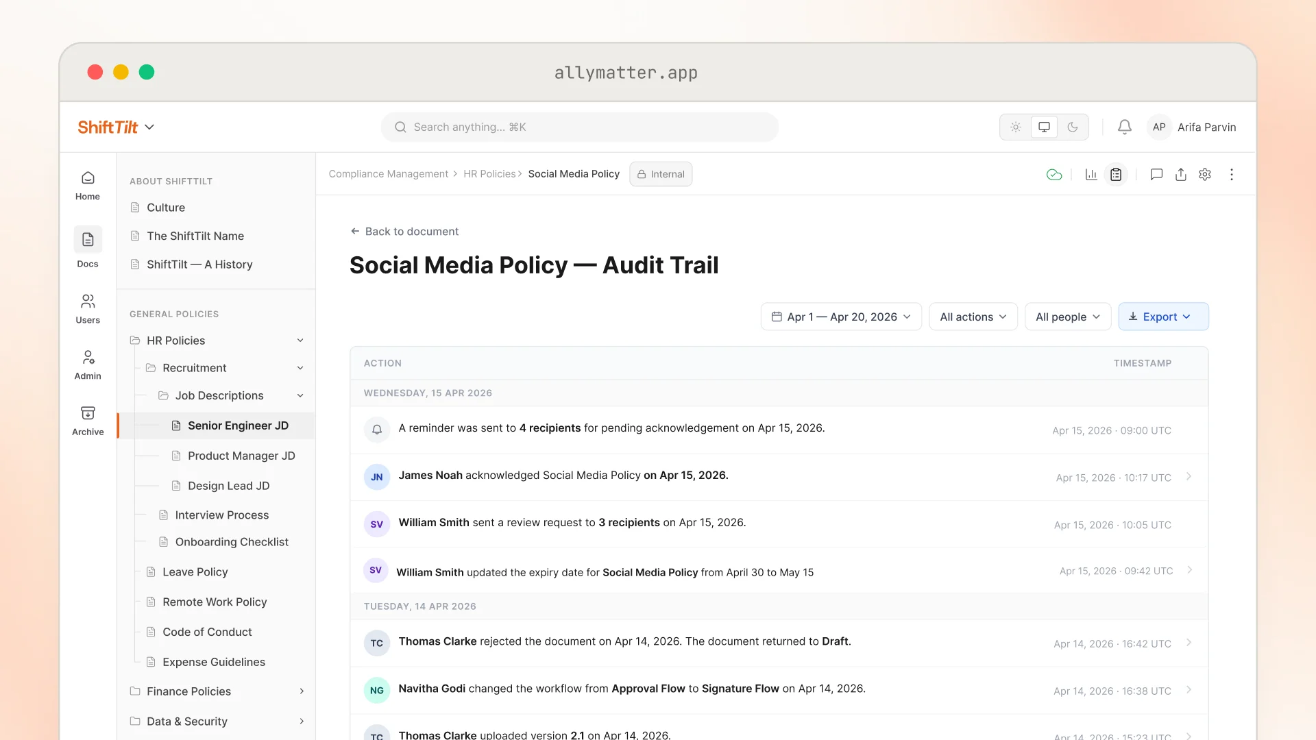Screen dimensions: 1316x740
Task: Open the comments icon
Action: pos(1156,175)
